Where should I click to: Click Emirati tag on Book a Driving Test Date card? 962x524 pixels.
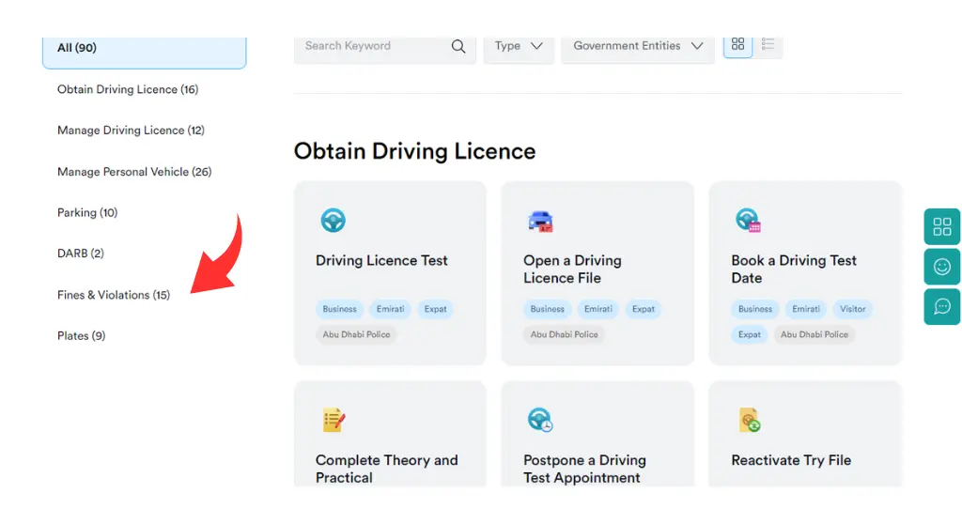point(806,309)
